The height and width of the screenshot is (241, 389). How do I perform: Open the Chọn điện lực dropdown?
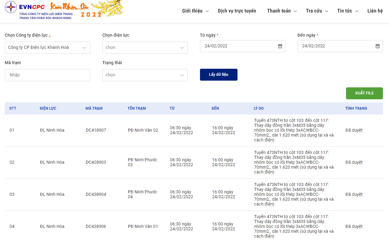(145, 48)
